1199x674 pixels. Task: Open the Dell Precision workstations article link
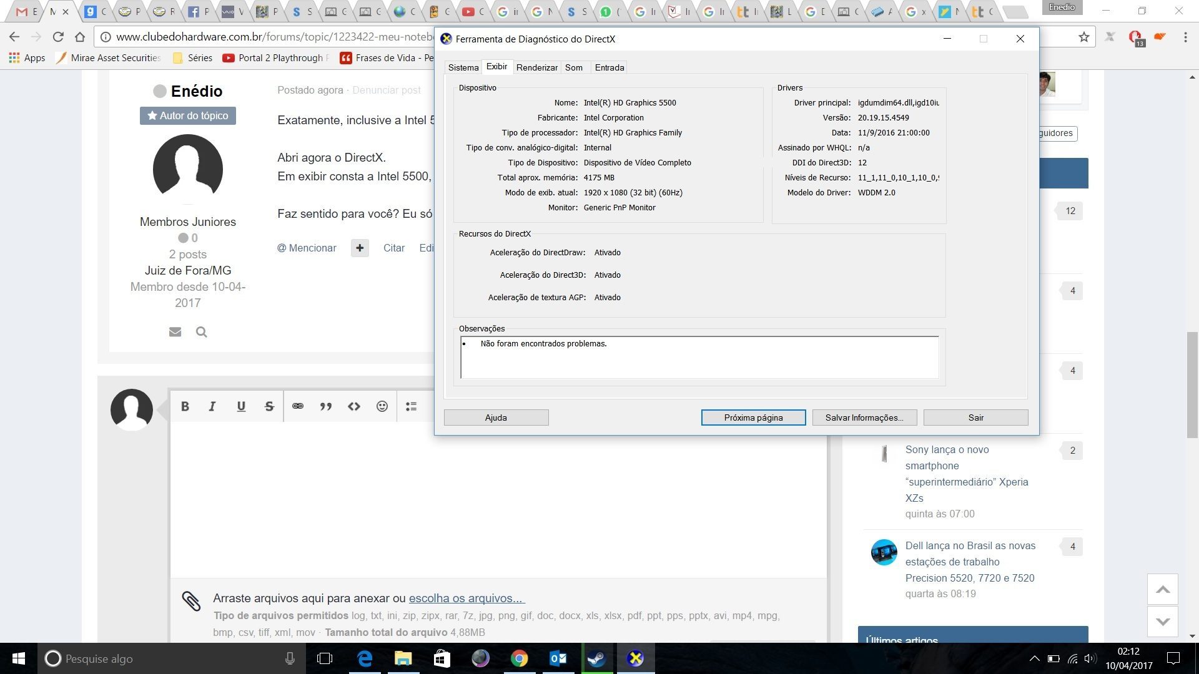pos(970,562)
